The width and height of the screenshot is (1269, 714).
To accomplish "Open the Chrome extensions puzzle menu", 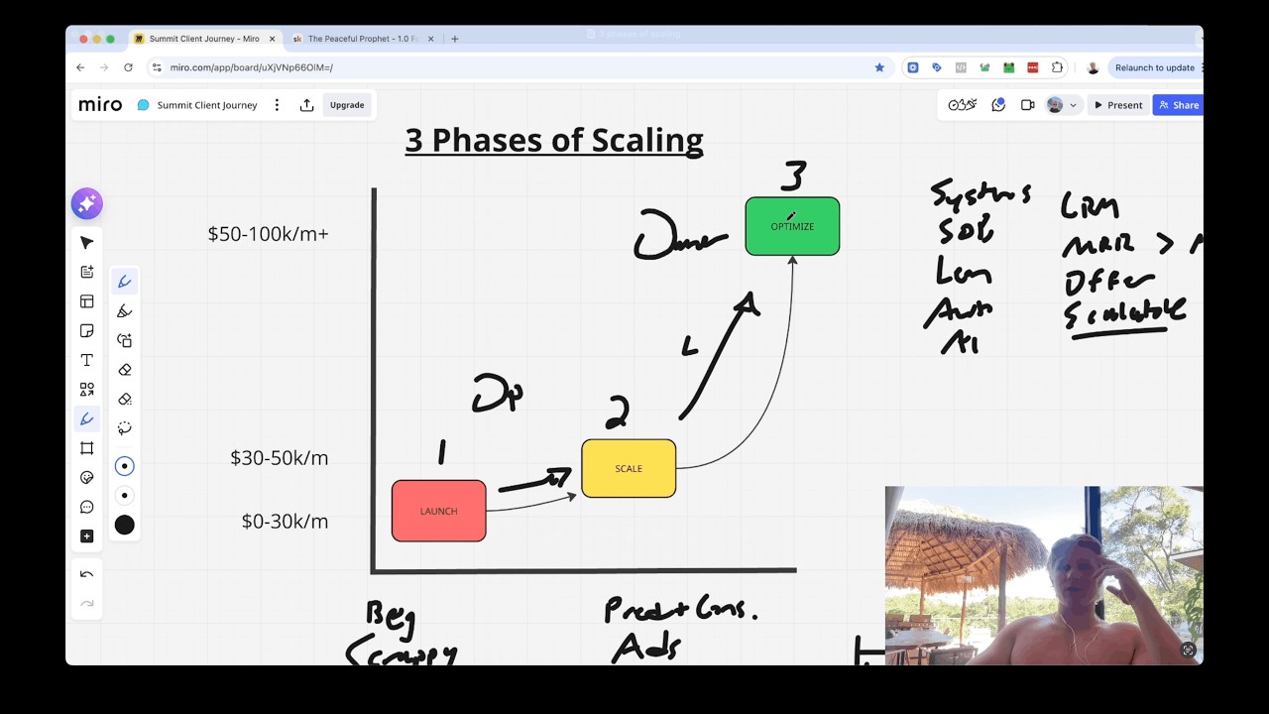I will [x=1057, y=67].
